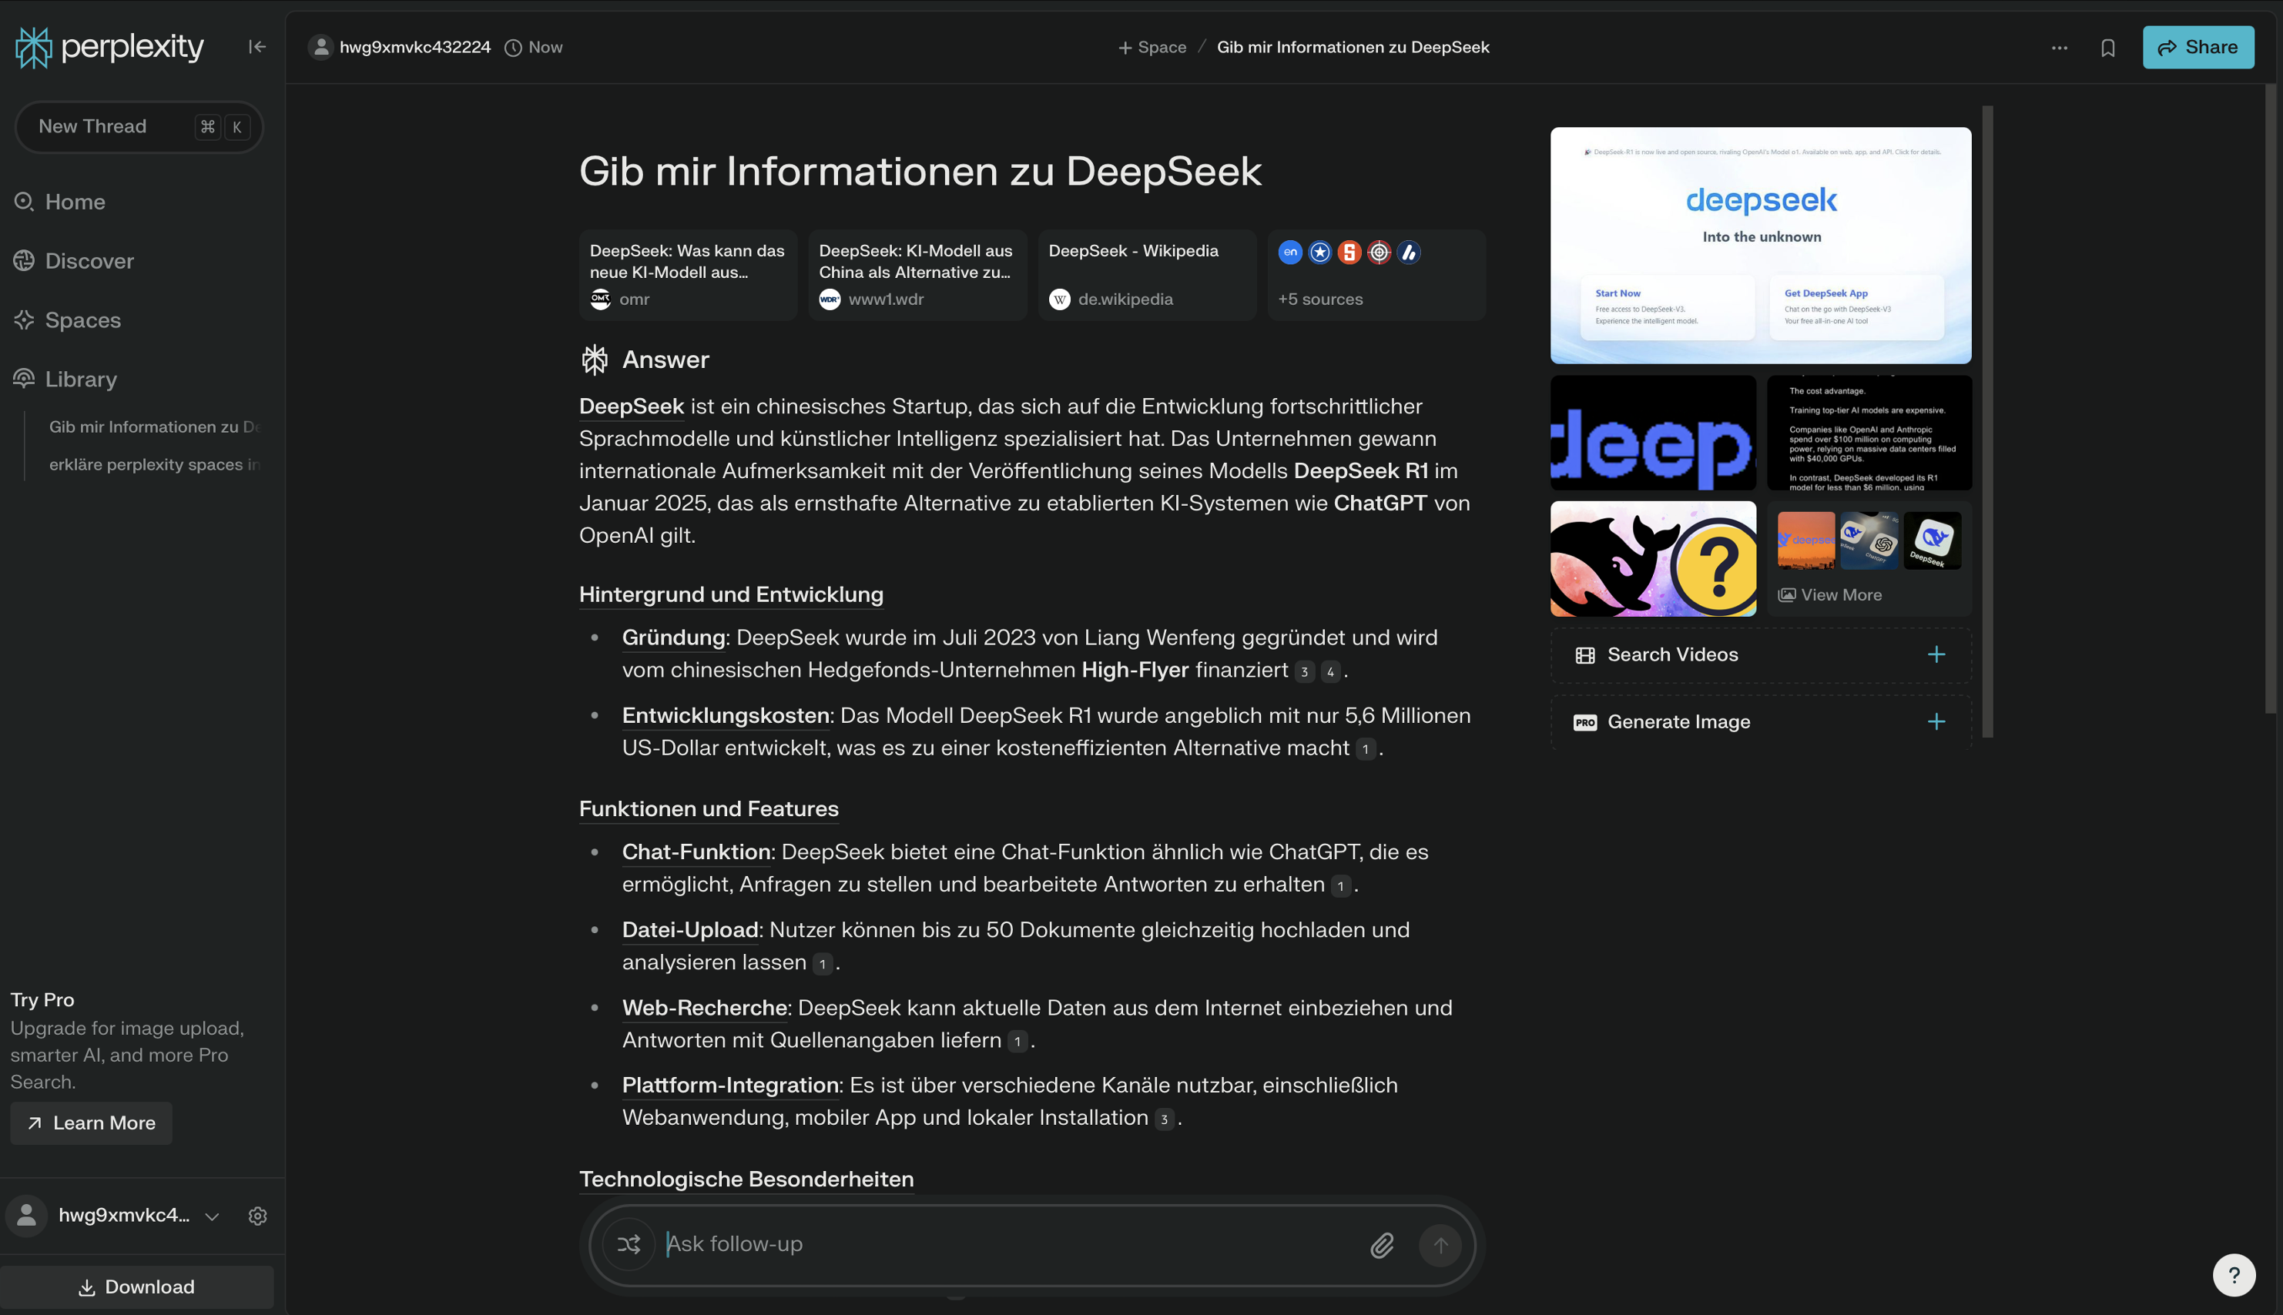Collapse the sidebar with the arrow icon
The width and height of the screenshot is (2283, 1315).
pyautogui.click(x=257, y=47)
